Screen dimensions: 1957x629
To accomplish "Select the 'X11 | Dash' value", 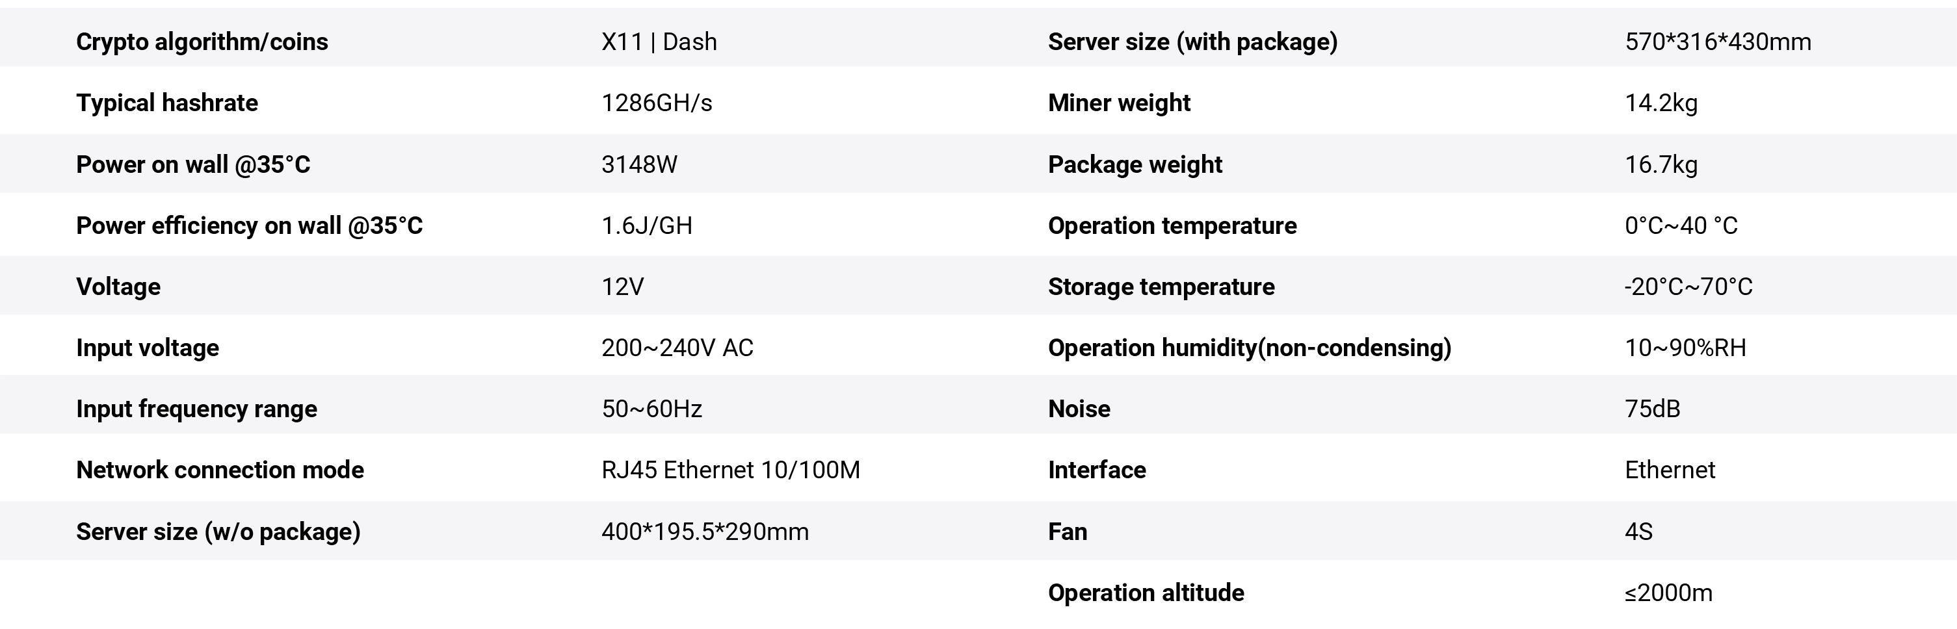I will click(x=659, y=41).
